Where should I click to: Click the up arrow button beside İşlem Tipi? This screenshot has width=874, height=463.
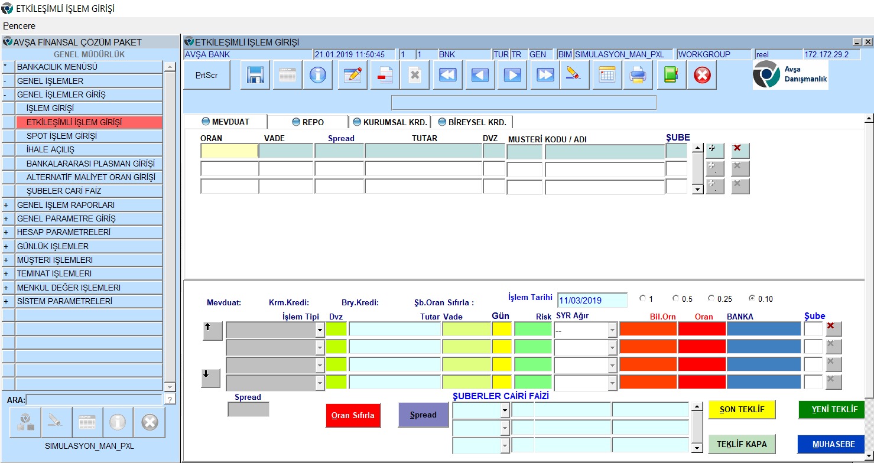pos(212,331)
